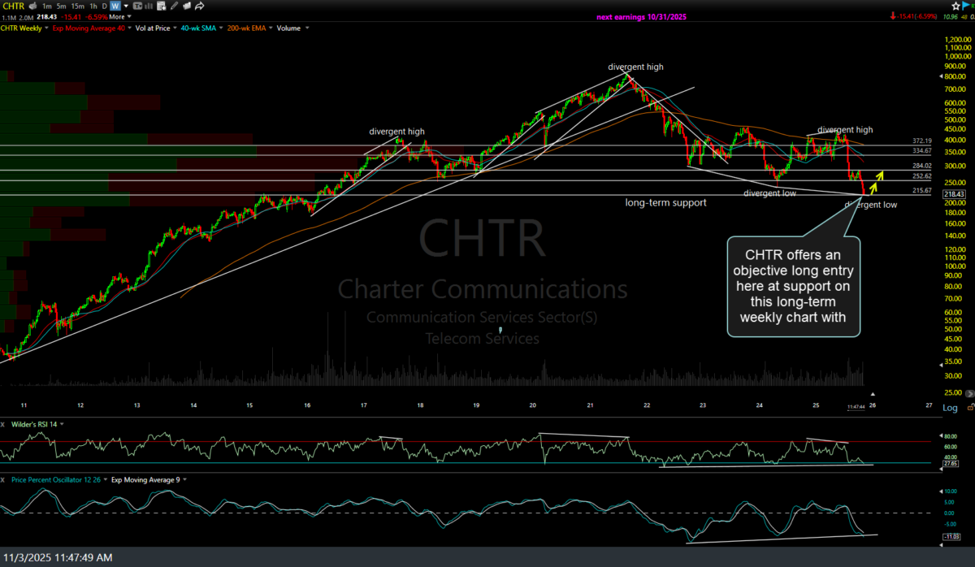This screenshot has width=975, height=567.
Task: Click the divergent high label at 2021 peak
Action: (636, 67)
